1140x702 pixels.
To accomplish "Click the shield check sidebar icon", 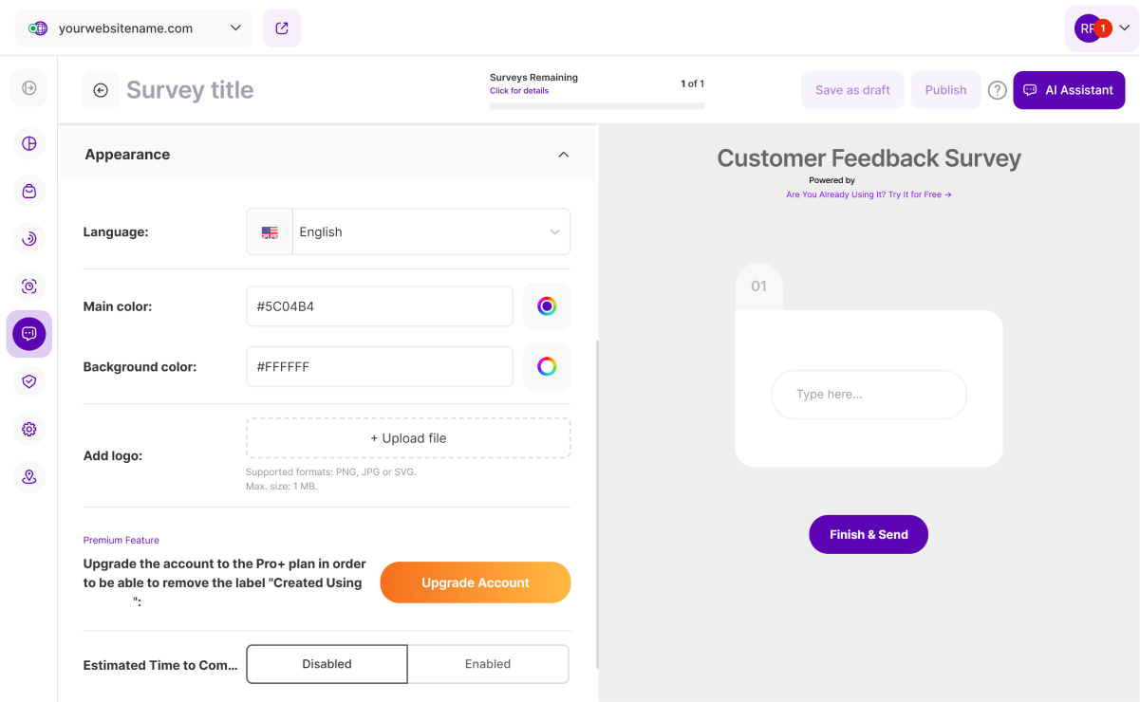I will pos(29,381).
